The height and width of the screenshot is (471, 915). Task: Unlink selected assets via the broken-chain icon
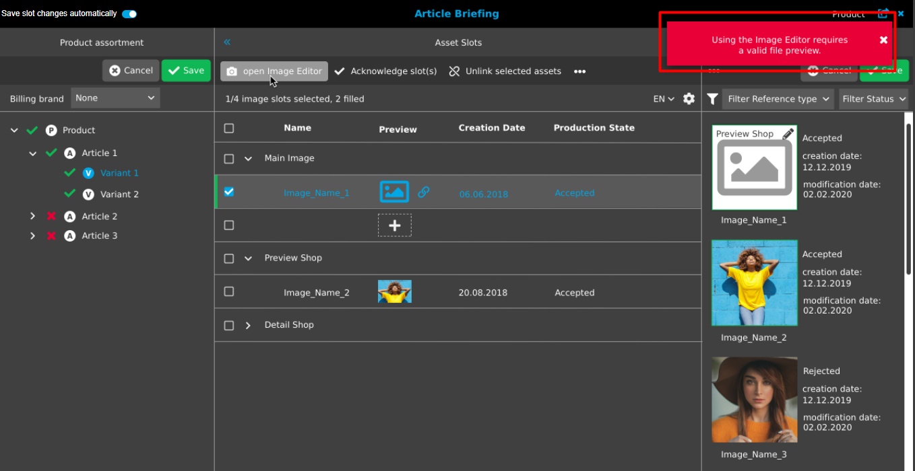[x=453, y=71]
